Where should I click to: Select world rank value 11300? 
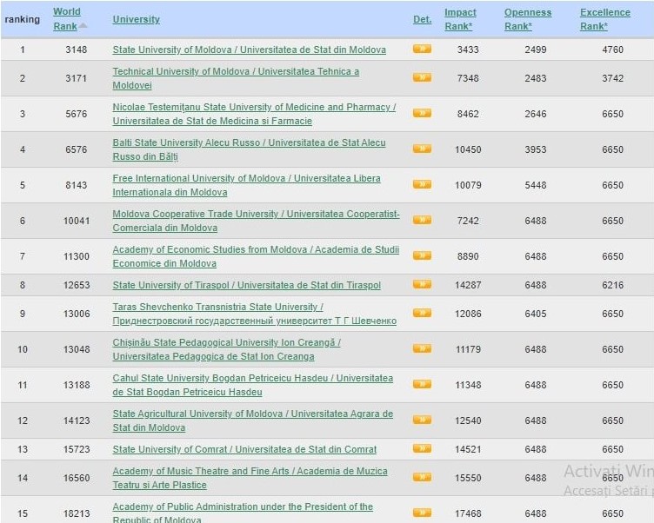[x=77, y=256]
